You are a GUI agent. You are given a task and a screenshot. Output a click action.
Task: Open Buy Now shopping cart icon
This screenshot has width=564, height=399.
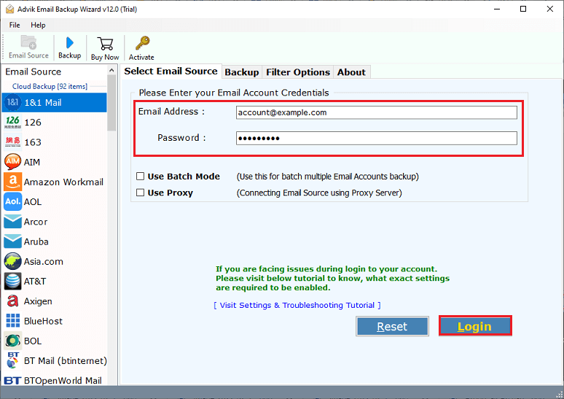[x=105, y=44]
